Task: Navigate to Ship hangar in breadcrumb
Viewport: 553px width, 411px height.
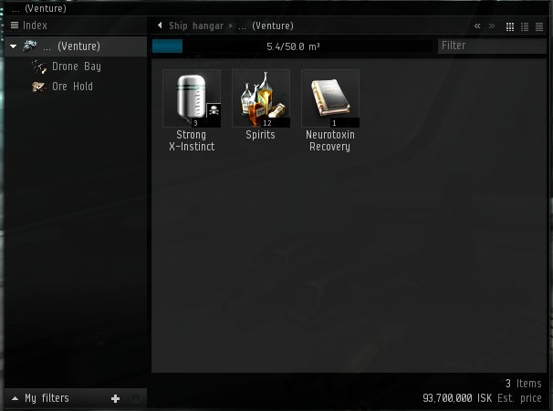Action: click(196, 26)
